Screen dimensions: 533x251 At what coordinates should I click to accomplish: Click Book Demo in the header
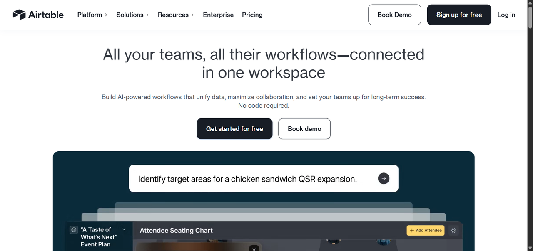394,15
